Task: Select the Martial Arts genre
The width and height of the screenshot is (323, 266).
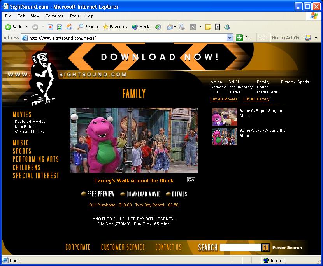Action: click(x=267, y=92)
